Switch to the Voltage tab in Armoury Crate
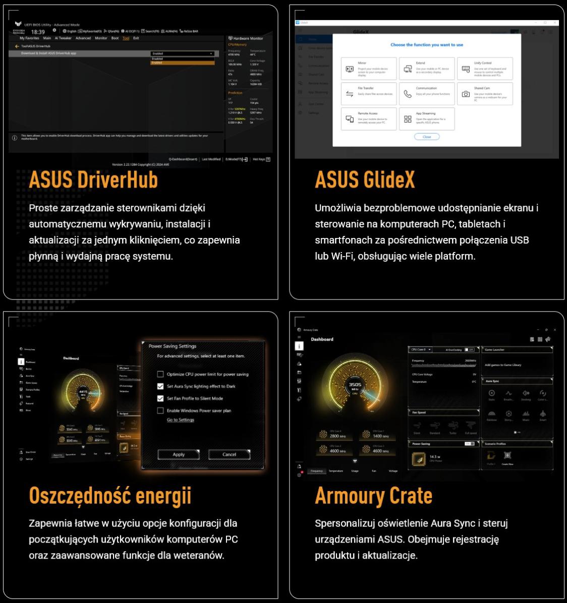Screen dimensions: 567x603 tap(393, 471)
